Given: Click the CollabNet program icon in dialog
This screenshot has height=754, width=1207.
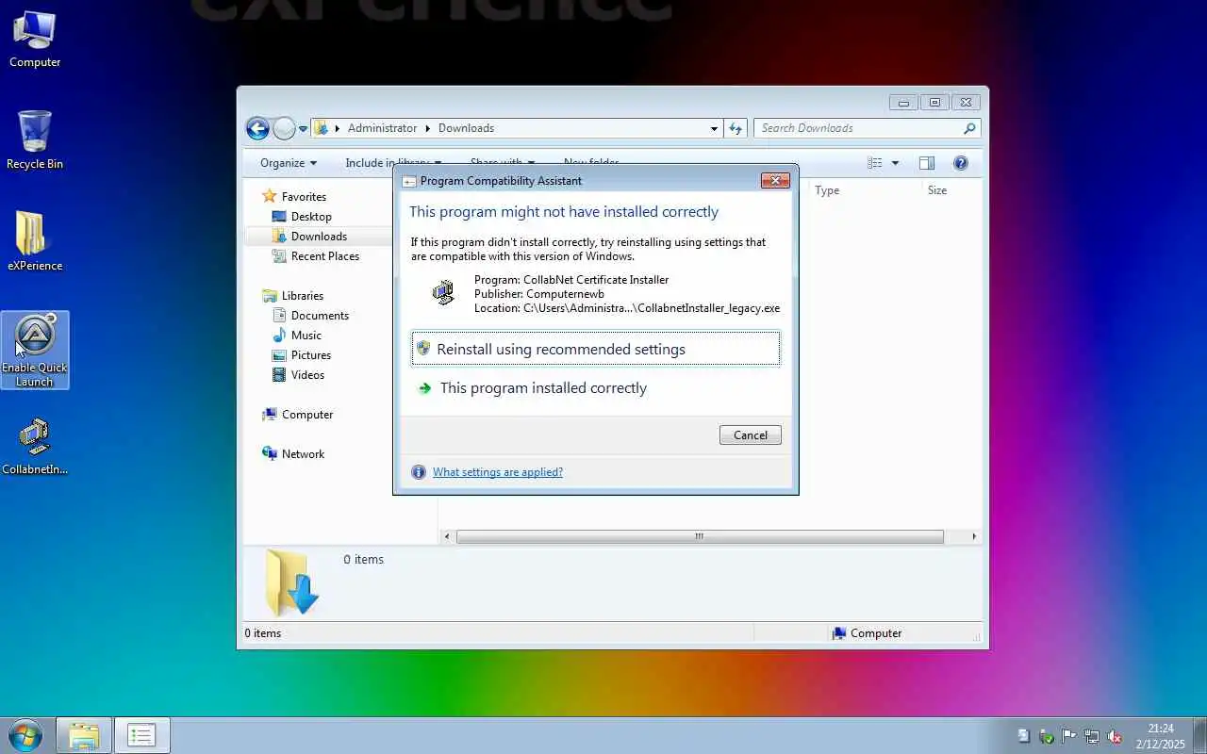Looking at the screenshot, I should (x=443, y=292).
